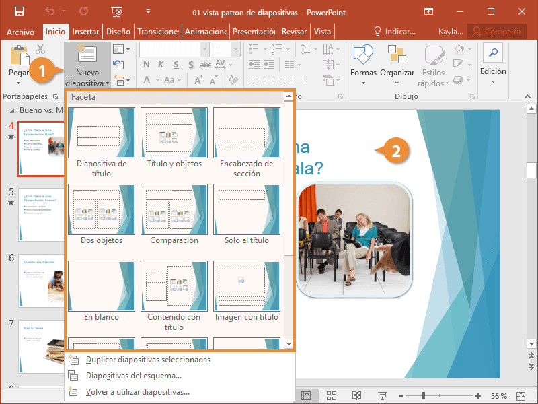Zoom out with the minus button
The width and height of the screenshot is (538, 404).
400,396
